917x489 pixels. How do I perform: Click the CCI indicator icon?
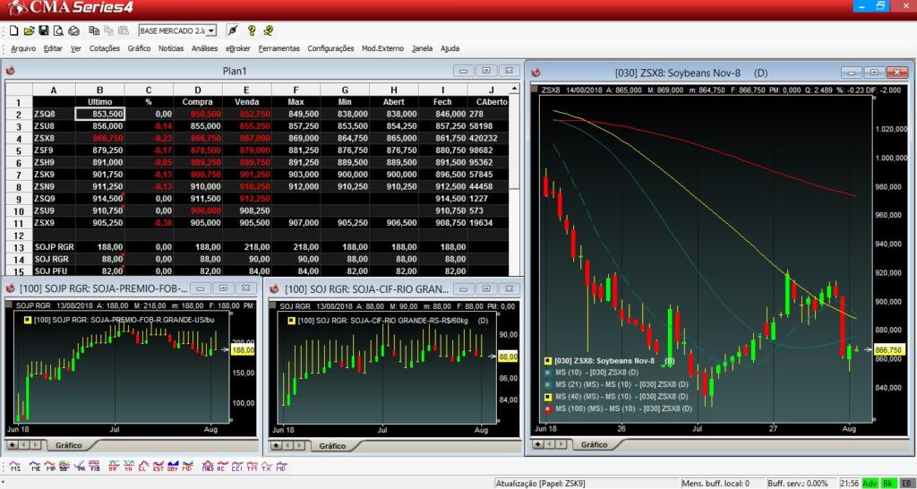(x=236, y=468)
